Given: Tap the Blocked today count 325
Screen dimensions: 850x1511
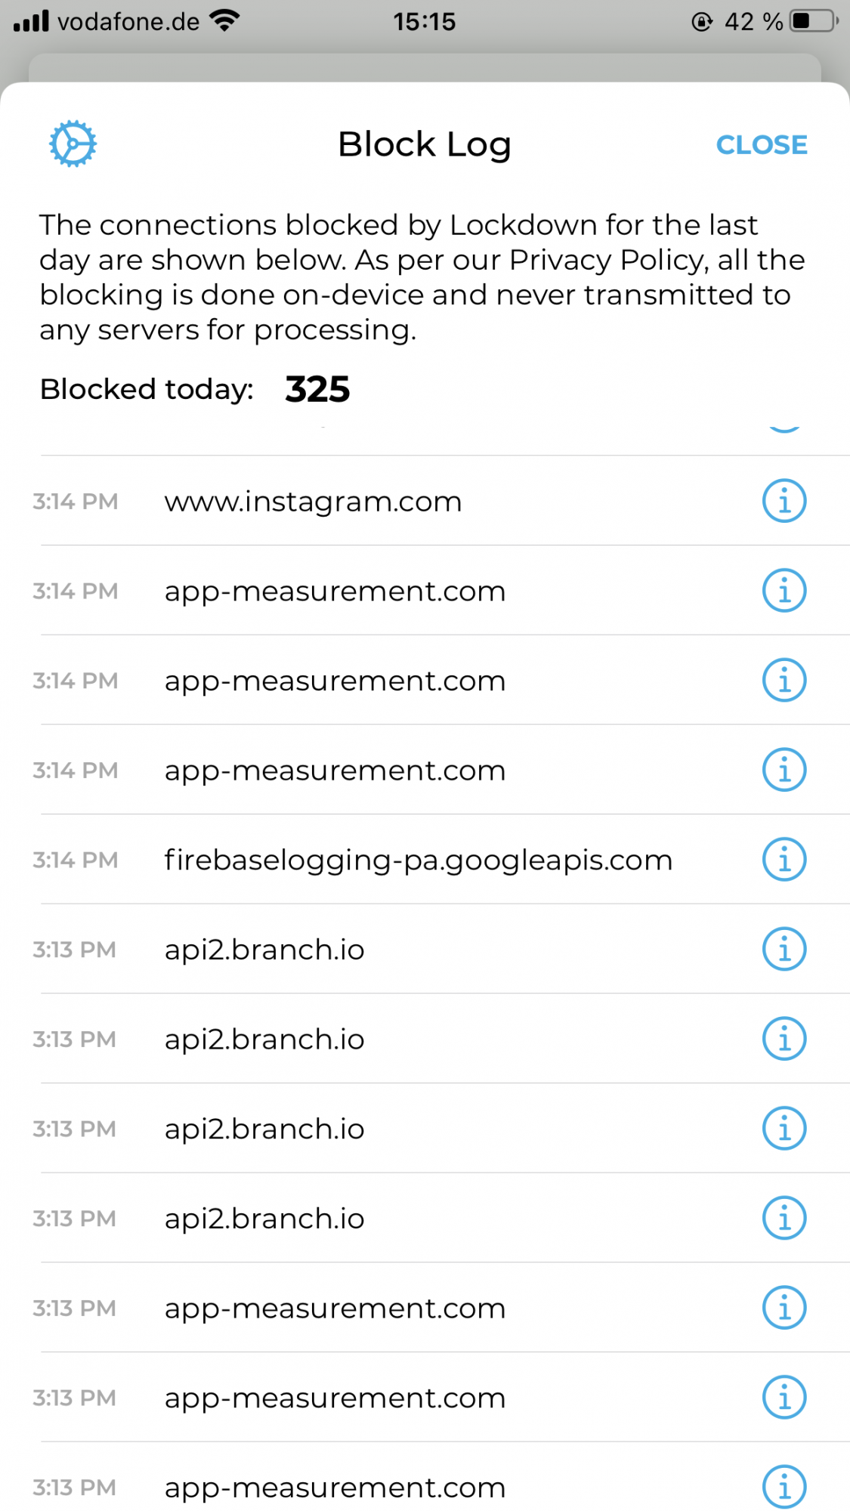Looking at the screenshot, I should point(317,390).
